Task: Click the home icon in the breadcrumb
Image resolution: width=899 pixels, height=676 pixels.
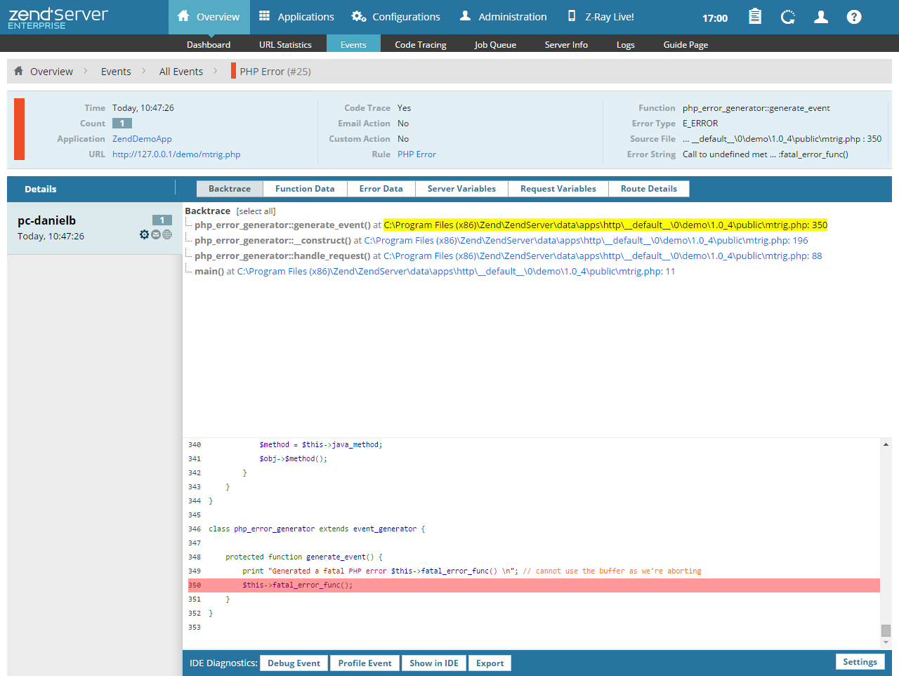Action: [x=19, y=71]
